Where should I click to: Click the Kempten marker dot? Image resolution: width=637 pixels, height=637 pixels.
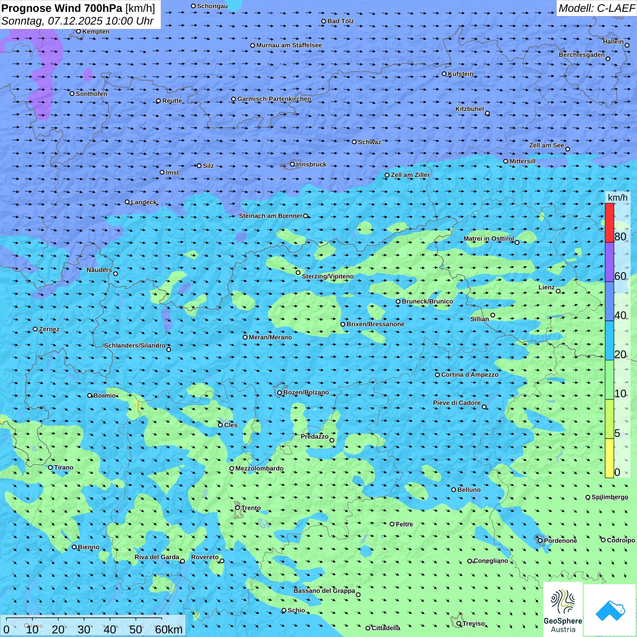click(x=78, y=31)
